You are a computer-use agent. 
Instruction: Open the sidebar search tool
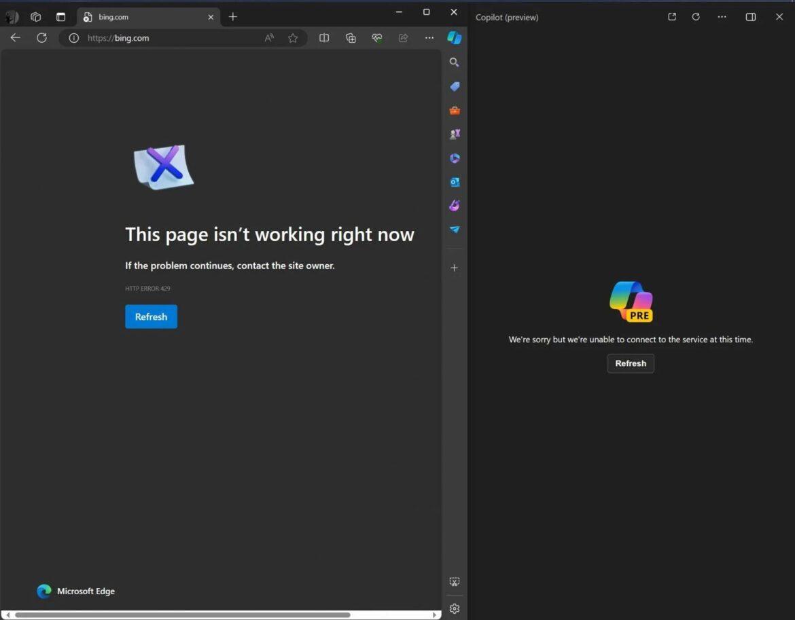pyautogui.click(x=454, y=62)
